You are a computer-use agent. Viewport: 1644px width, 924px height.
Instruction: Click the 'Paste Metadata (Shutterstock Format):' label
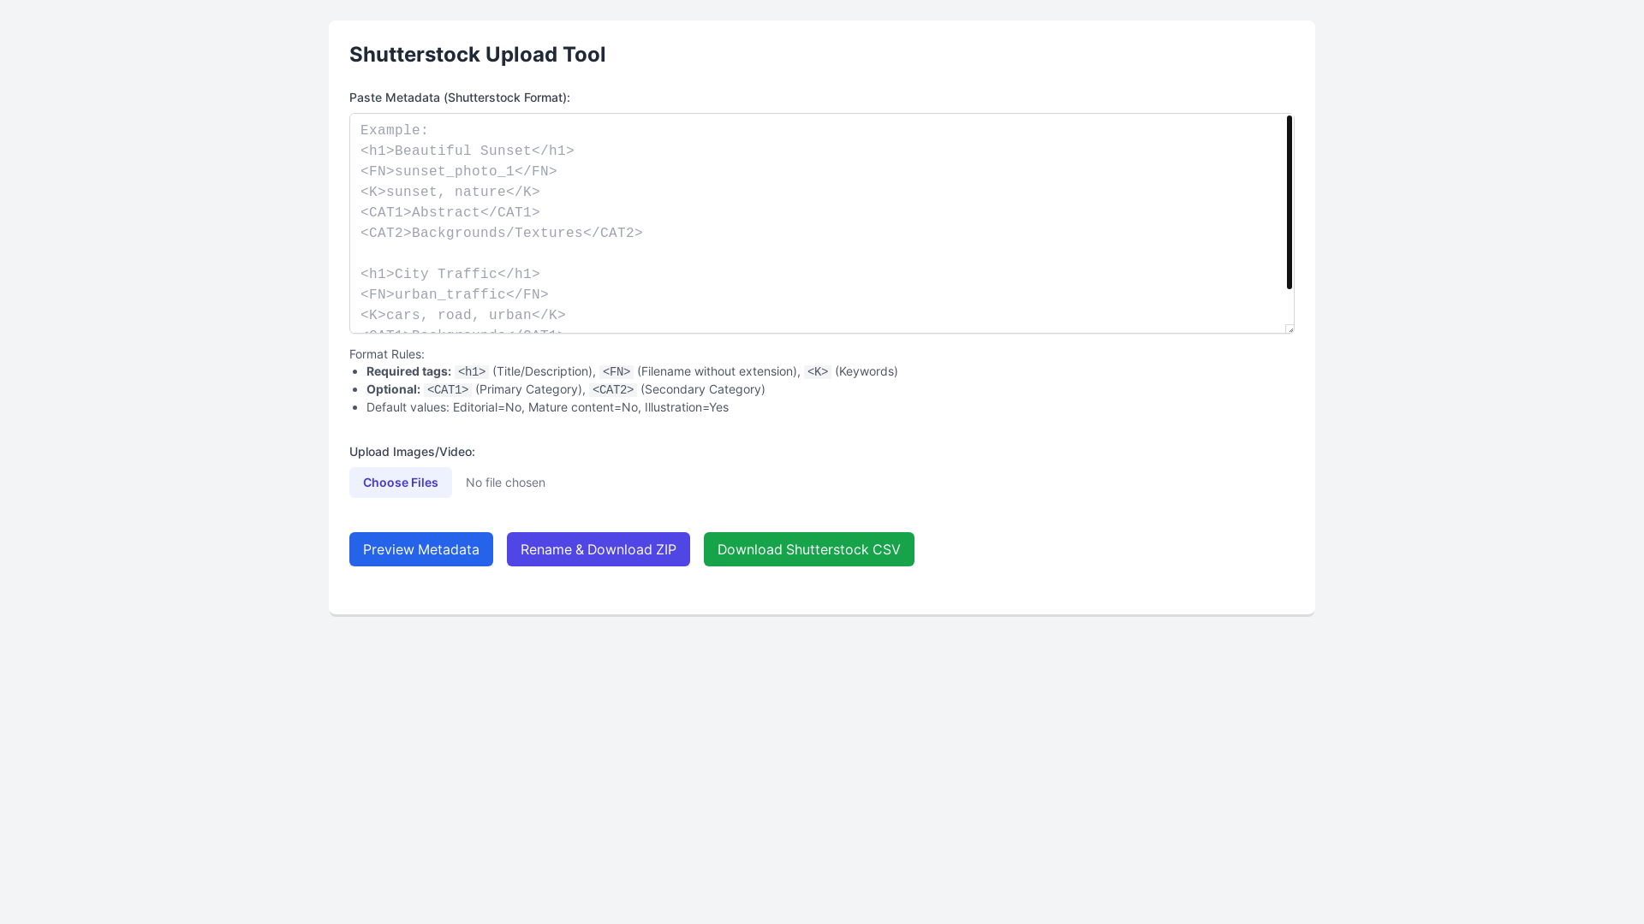(459, 98)
